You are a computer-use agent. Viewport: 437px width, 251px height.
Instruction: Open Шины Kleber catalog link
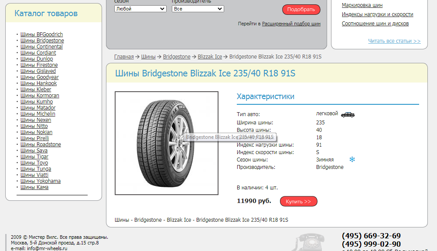click(x=36, y=89)
